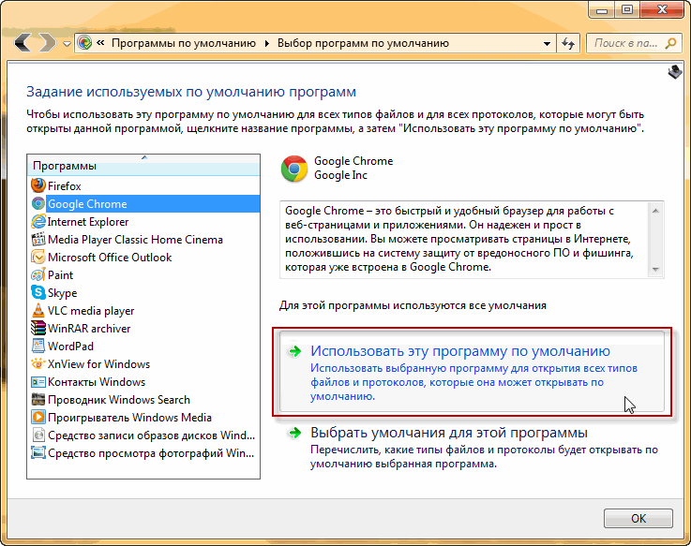Select Google Chrome list row
The height and width of the screenshot is (546, 691).
143,204
